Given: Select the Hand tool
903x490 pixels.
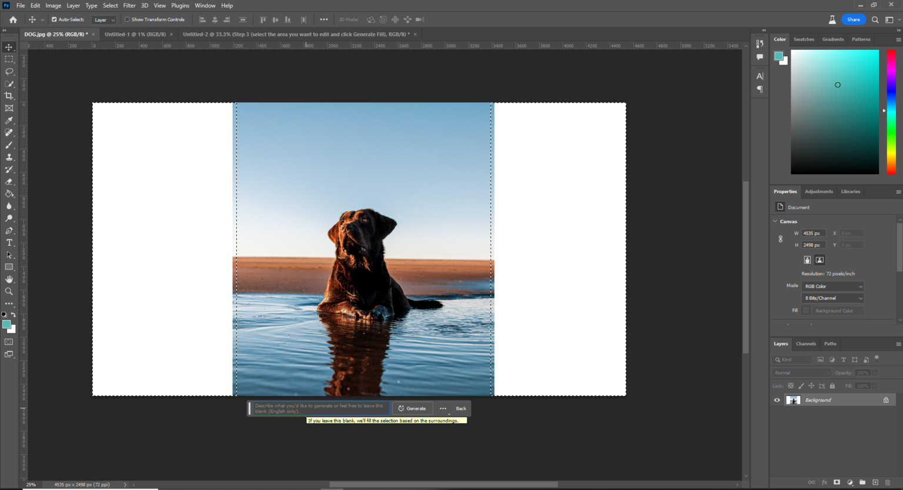Looking at the screenshot, I should pyautogui.click(x=9, y=279).
